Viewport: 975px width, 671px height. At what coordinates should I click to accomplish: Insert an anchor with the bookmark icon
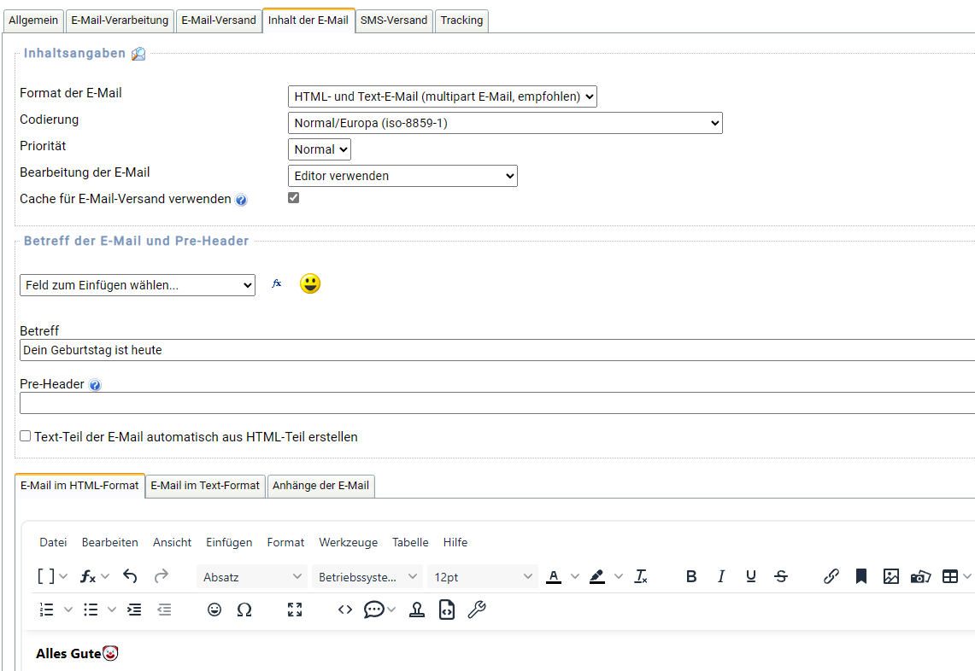click(x=860, y=577)
